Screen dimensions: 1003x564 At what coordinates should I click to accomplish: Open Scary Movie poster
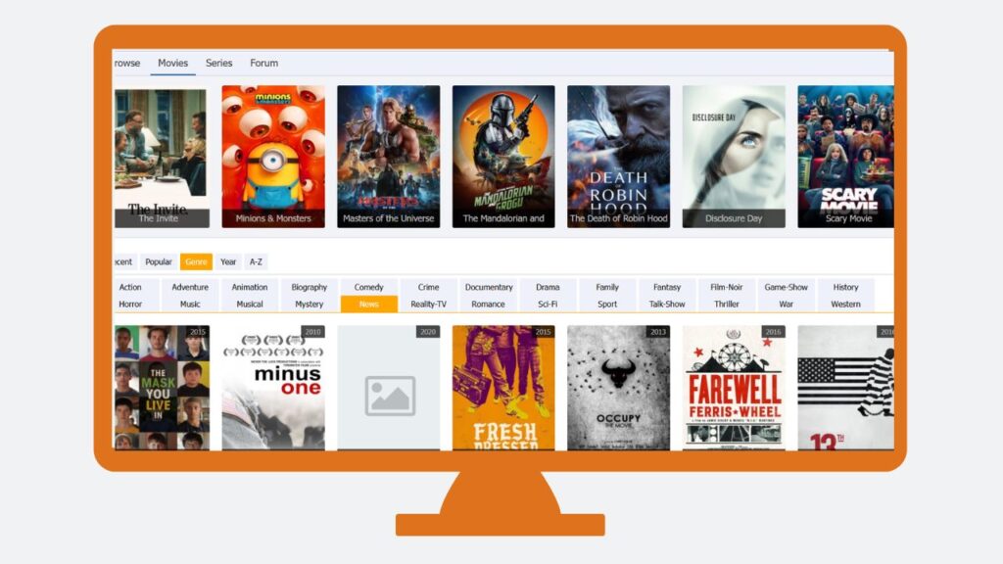tap(845, 158)
